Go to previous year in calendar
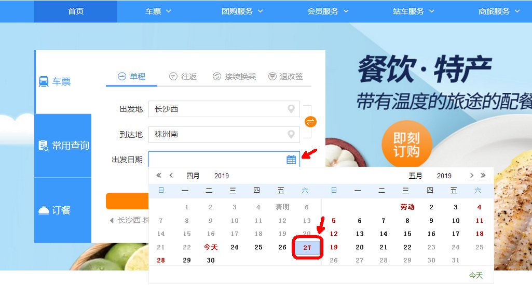The image size is (532, 285). [158, 176]
